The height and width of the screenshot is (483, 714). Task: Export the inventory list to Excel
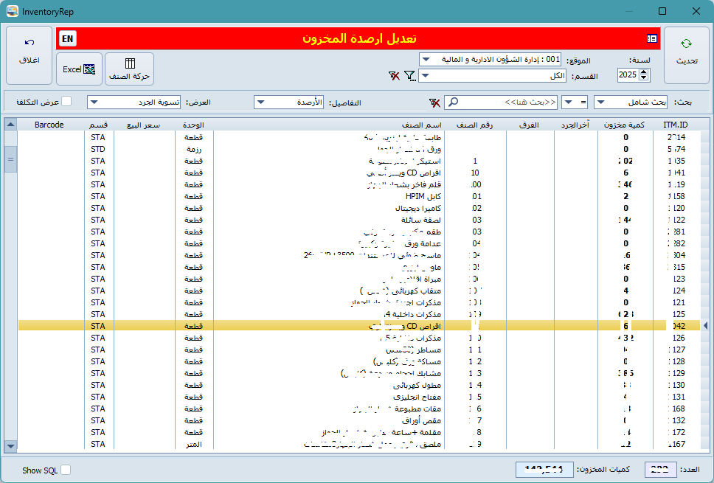pos(80,69)
